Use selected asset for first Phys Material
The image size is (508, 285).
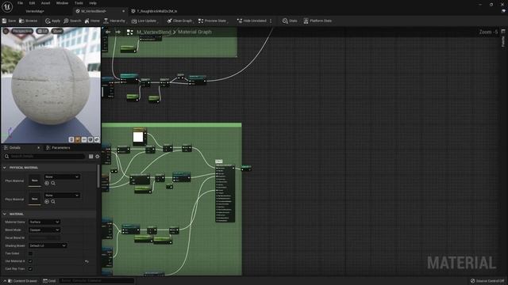click(47, 183)
